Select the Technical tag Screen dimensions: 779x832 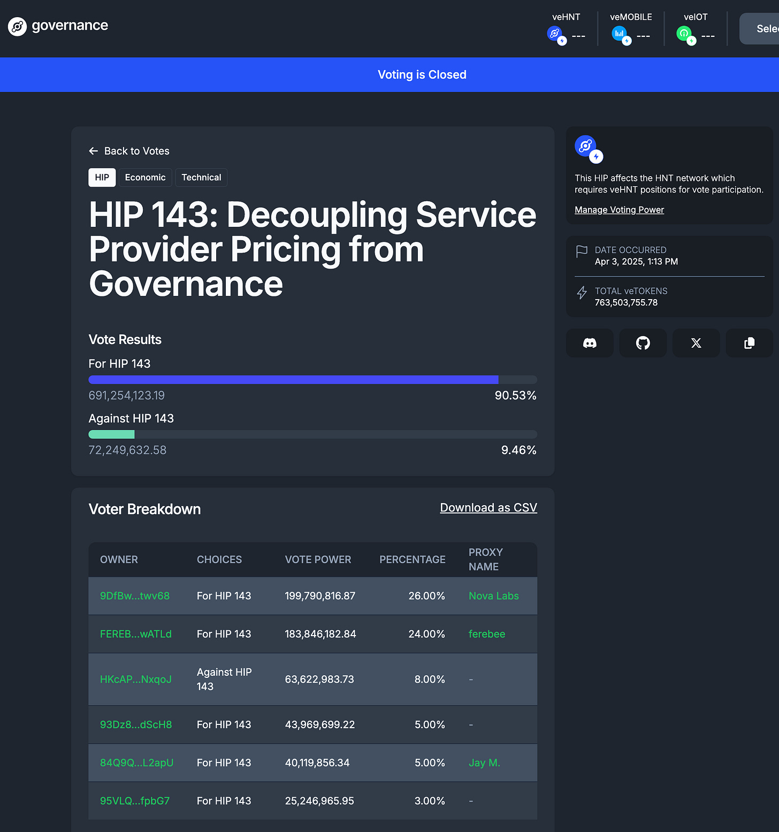point(201,178)
